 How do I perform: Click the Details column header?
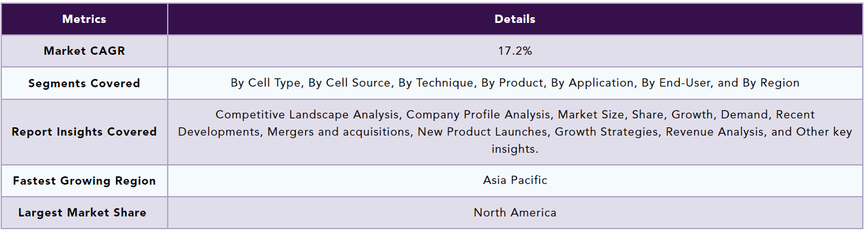pos(515,19)
